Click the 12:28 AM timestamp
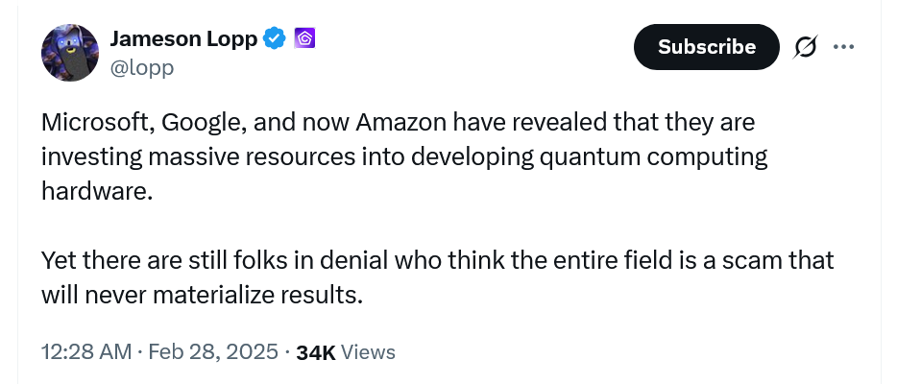Screen dimensions: 897x384 tap(86, 352)
